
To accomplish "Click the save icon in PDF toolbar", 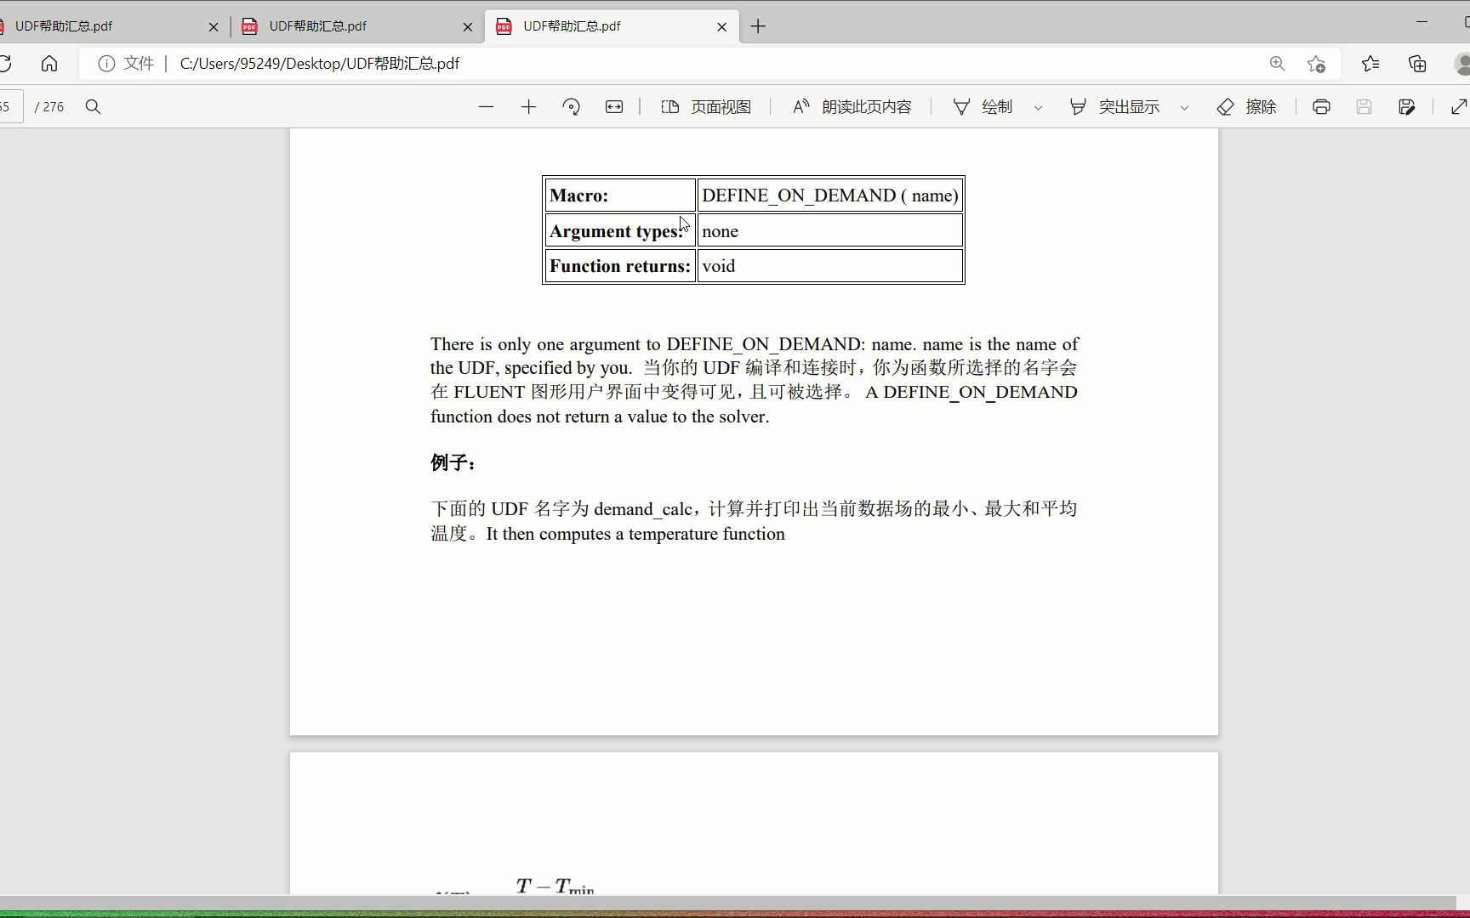I will 1364,107.
